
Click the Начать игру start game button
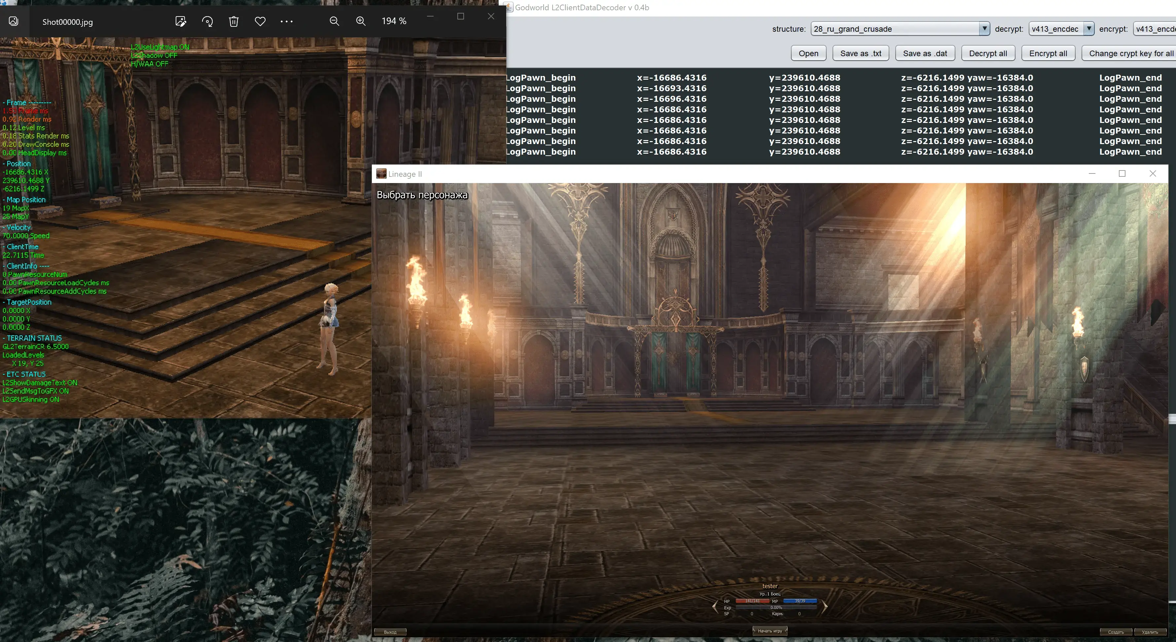pyautogui.click(x=770, y=630)
